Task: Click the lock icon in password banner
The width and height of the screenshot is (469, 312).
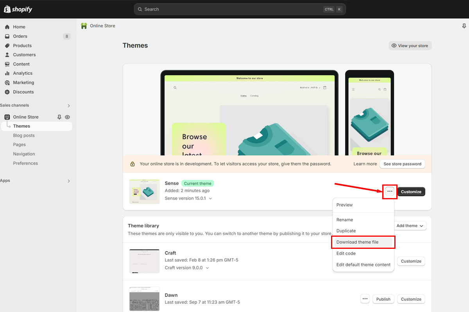Action: pyautogui.click(x=132, y=164)
